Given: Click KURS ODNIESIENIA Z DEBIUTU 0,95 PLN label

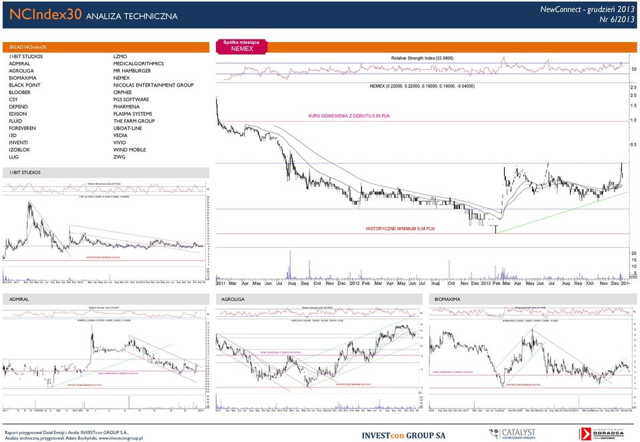Looking at the screenshot, I should click(349, 116).
